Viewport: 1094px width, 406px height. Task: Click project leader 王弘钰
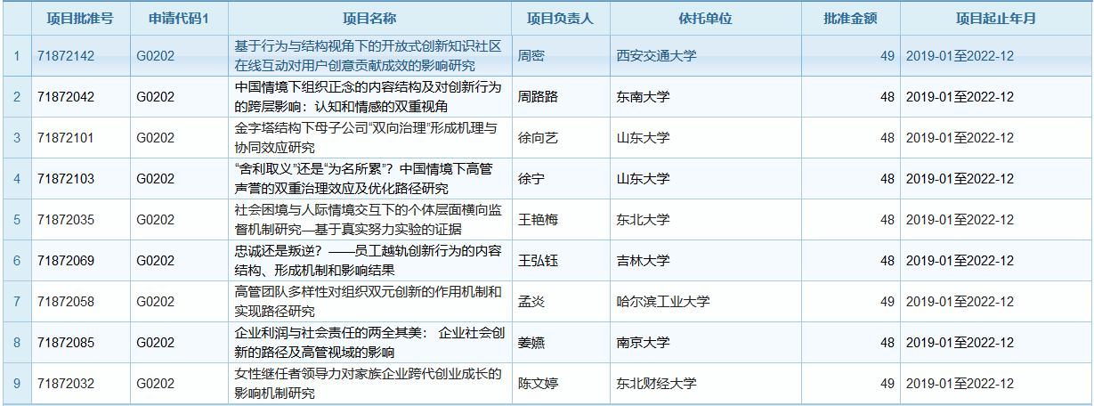point(538,261)
